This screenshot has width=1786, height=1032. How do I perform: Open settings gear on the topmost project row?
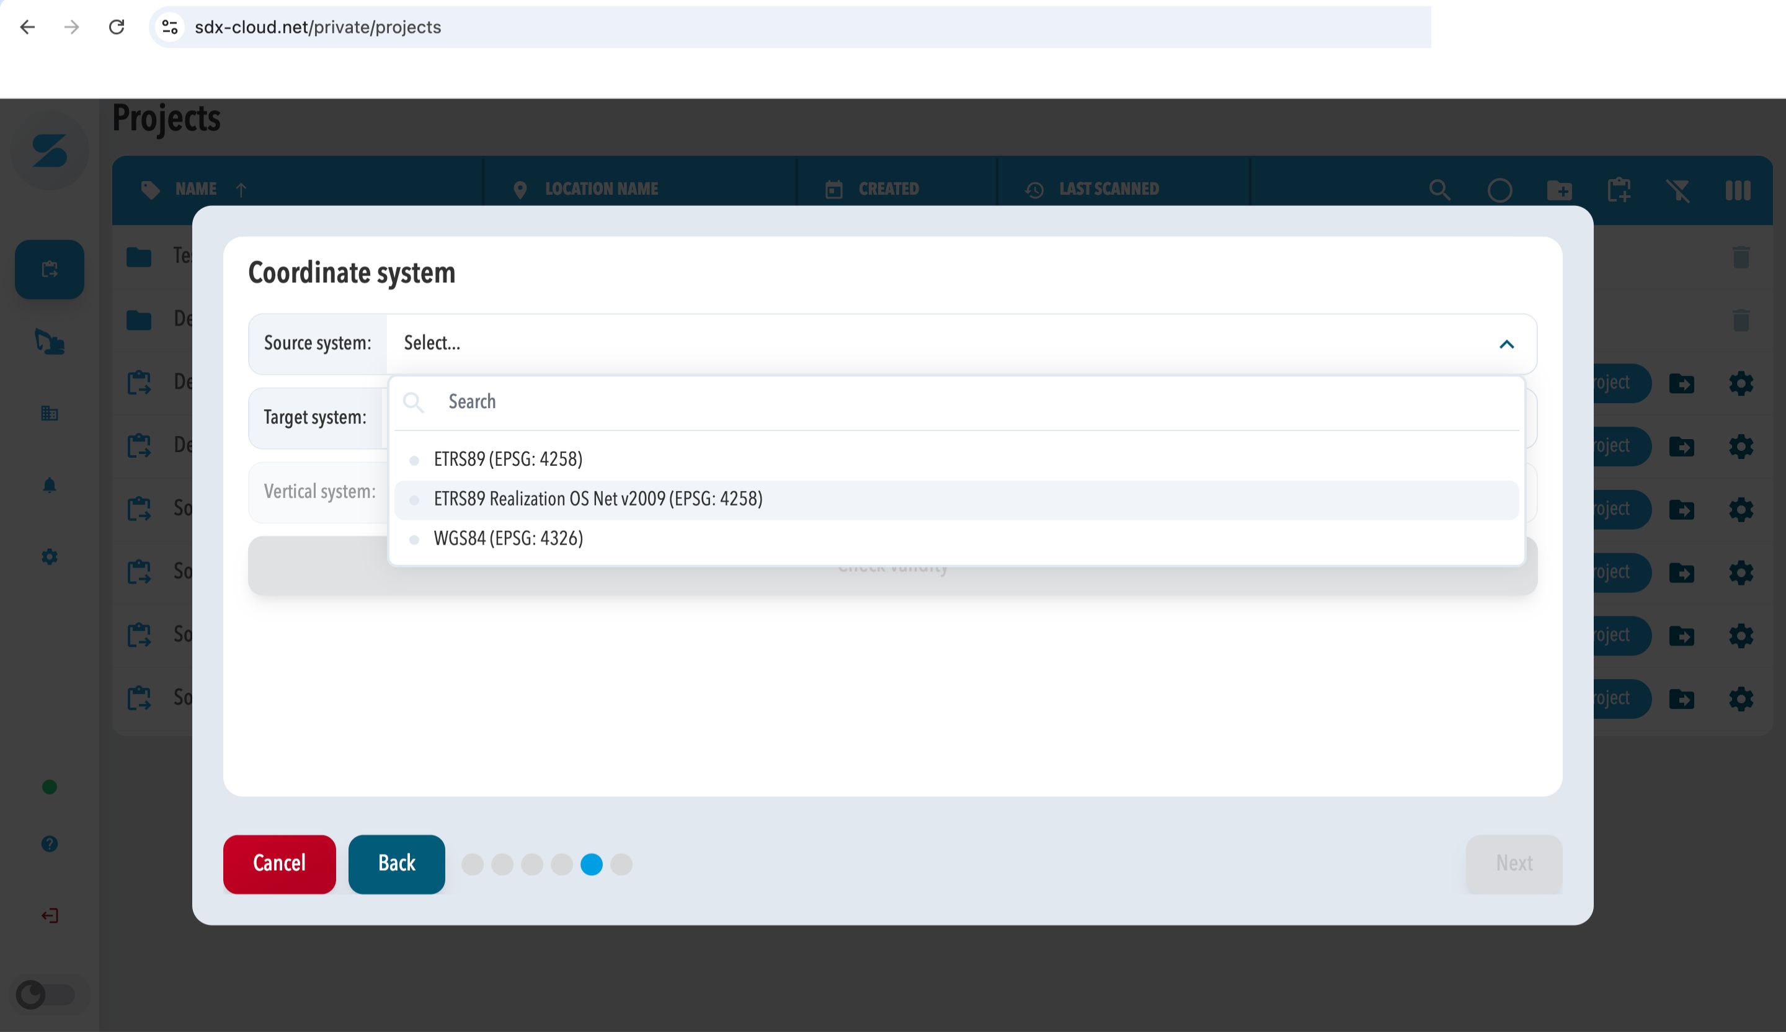point(1741,383)
